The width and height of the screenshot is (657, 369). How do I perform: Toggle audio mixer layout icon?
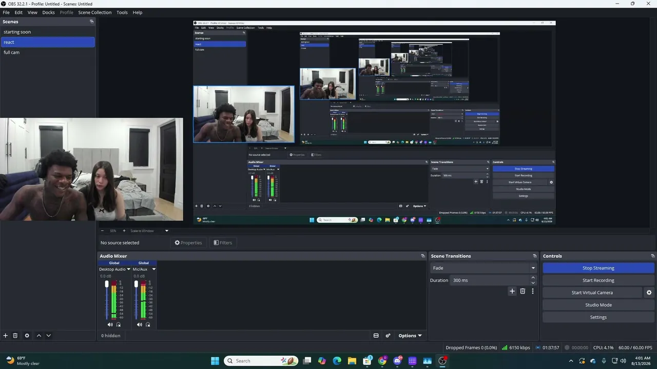point(376,336)
